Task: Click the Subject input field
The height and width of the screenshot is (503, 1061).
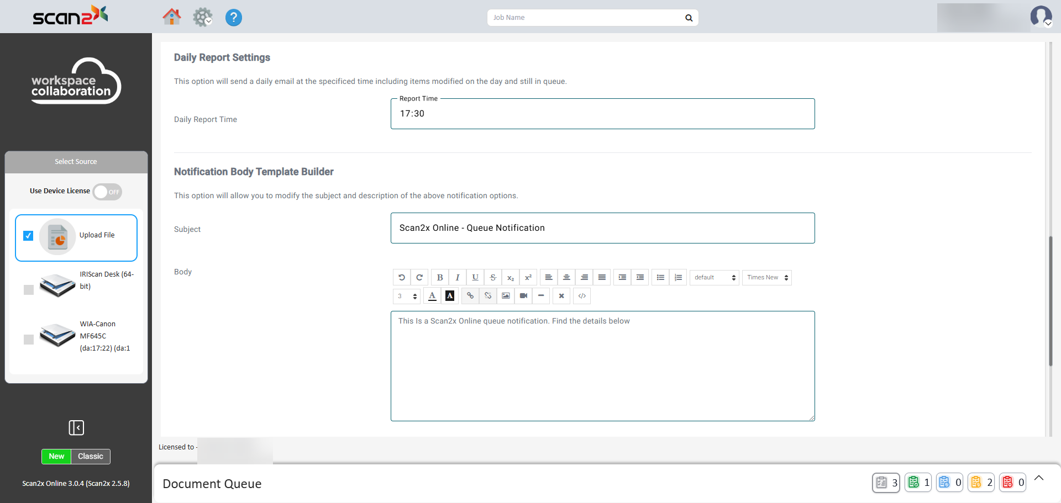Action: pyautogui.click(x=602, y=228)
